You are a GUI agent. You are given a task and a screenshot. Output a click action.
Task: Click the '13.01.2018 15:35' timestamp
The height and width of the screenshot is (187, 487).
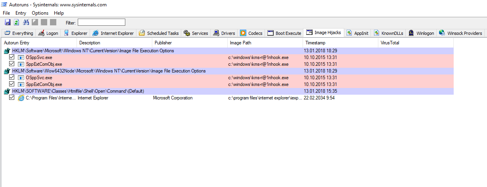click(320, 91)
